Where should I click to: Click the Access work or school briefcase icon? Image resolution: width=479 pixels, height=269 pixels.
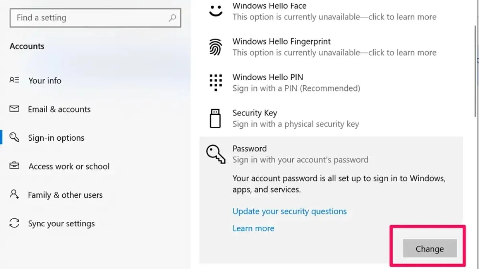[14, 166]
